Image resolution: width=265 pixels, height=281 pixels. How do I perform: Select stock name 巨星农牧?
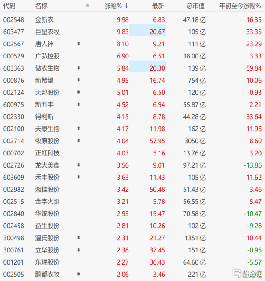[48, 32]
